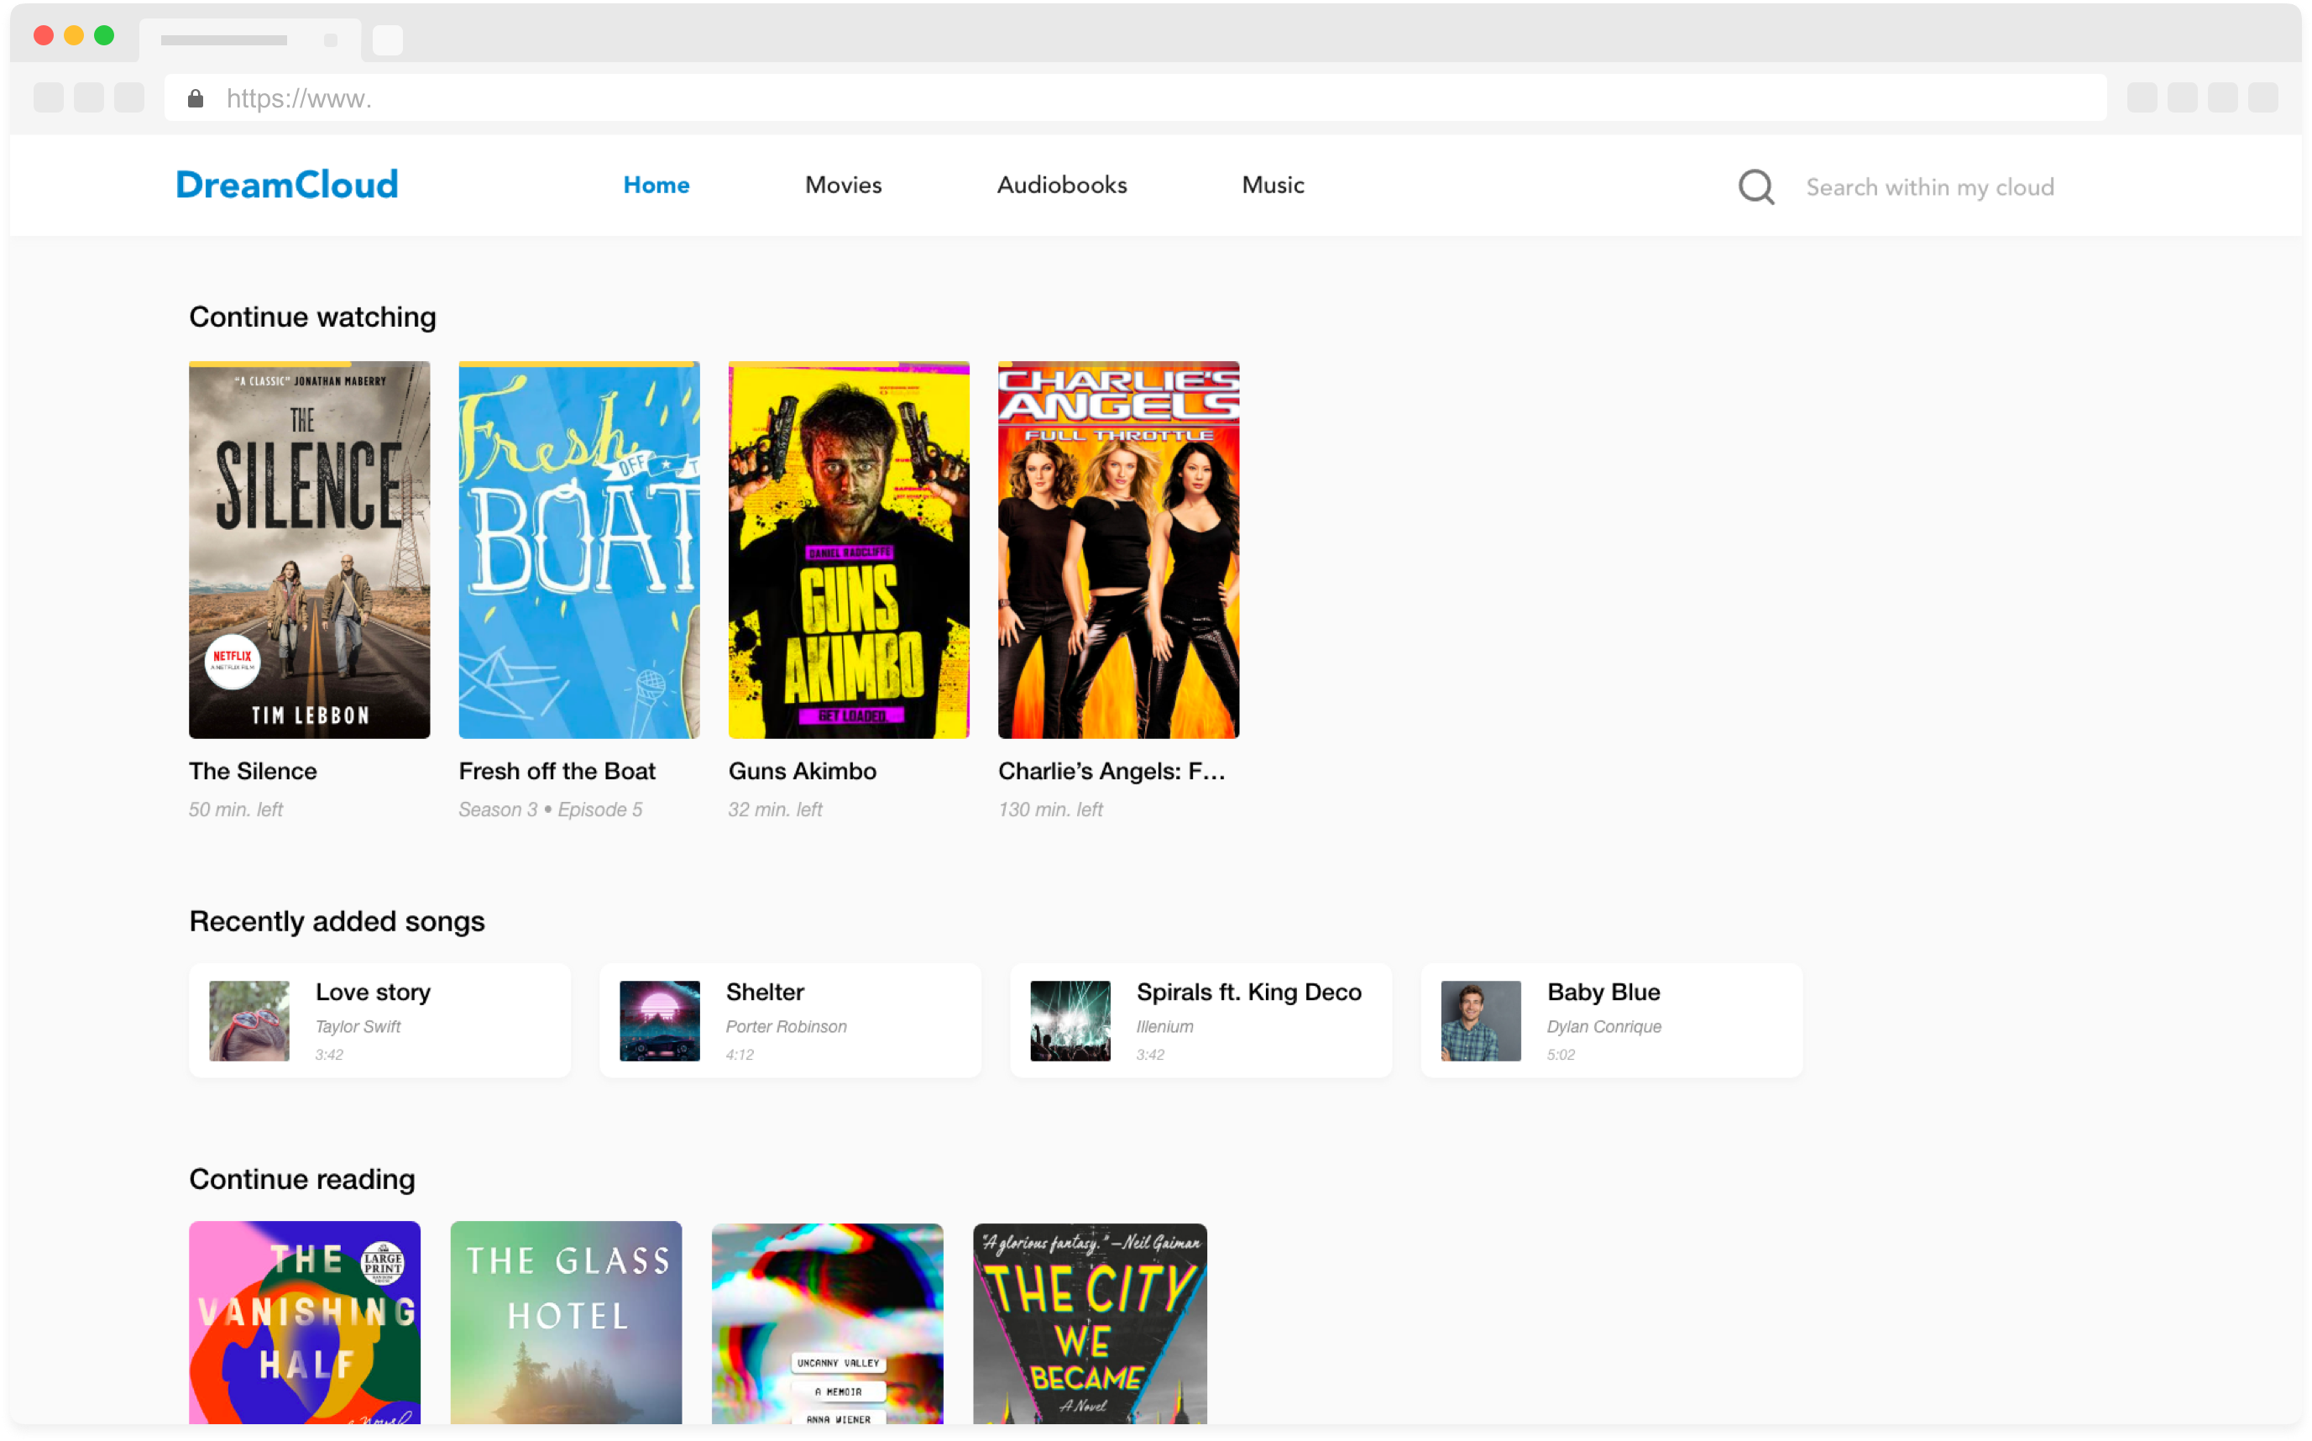Open the Home tab
This screenshot has width=2312, height=1441.
coord(656,185)
